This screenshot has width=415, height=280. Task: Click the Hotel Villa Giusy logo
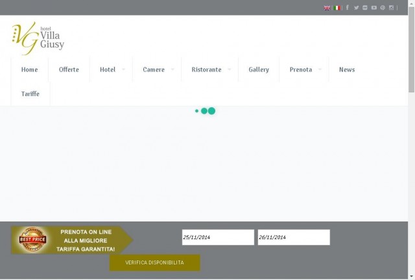pos(38,38)
